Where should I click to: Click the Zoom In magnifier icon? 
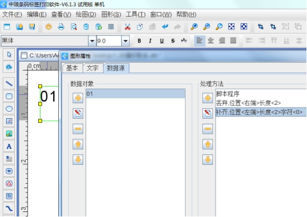pyautogui.click(x=194, y=27)
